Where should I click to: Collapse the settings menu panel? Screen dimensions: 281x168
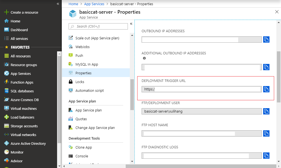point(131,24)
